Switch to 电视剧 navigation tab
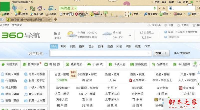 (x=52, y=64)
